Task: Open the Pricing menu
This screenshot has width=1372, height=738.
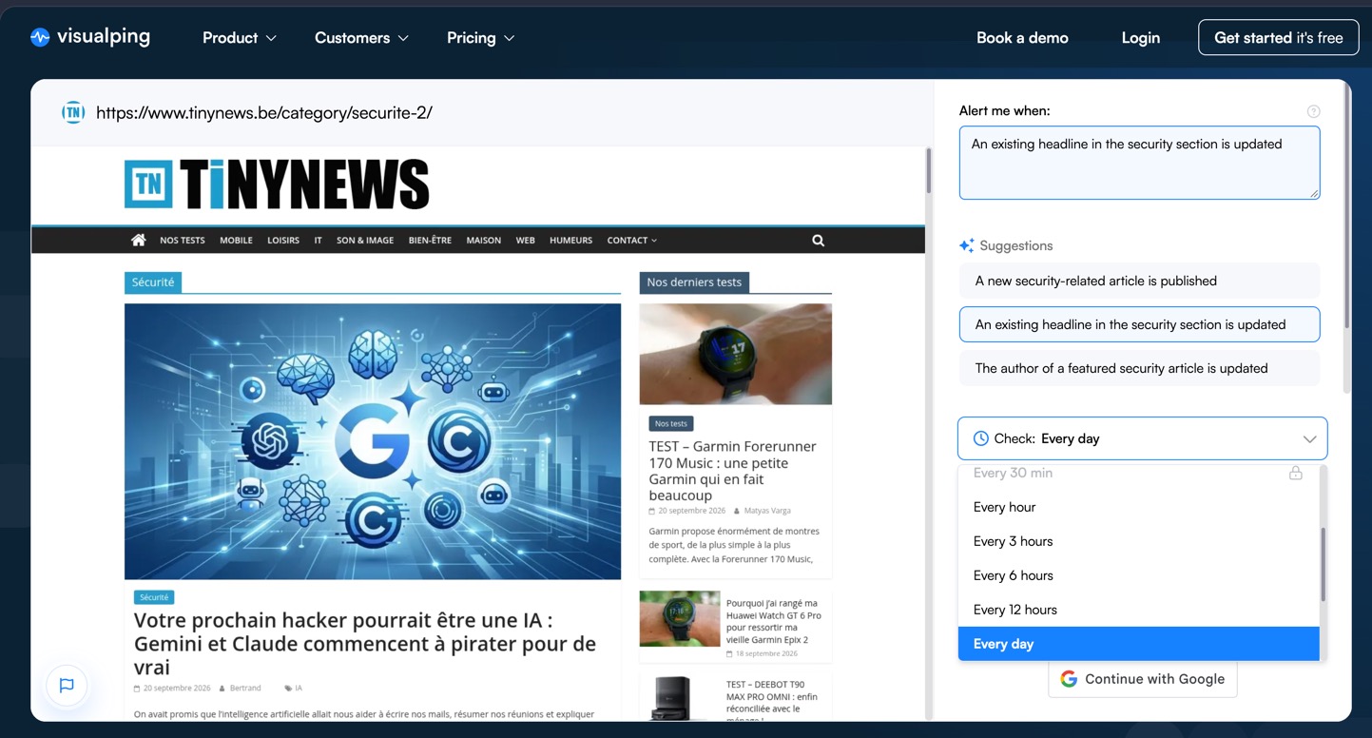Action: (x=480, y=38)
